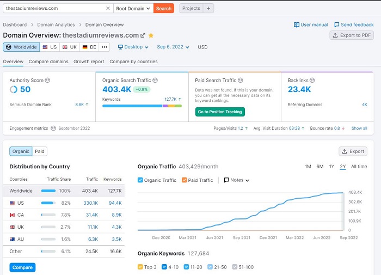Click globe icon next to Organic Search Traffic

click(x=155, y=80)
